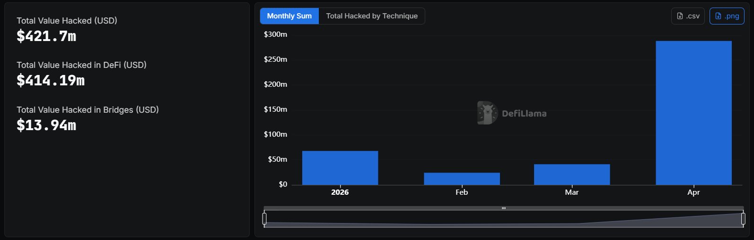Click the $13.94m bridges hacked value

(46, 125)
